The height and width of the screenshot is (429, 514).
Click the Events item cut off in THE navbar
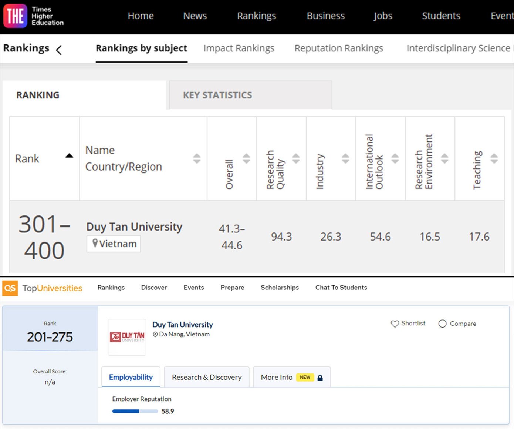pyautogui.click(x=502, y=16)
